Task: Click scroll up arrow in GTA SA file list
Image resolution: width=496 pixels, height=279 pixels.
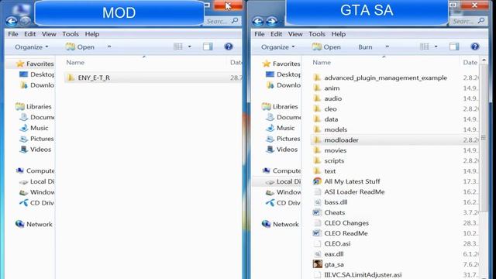Action: (484, 60)
